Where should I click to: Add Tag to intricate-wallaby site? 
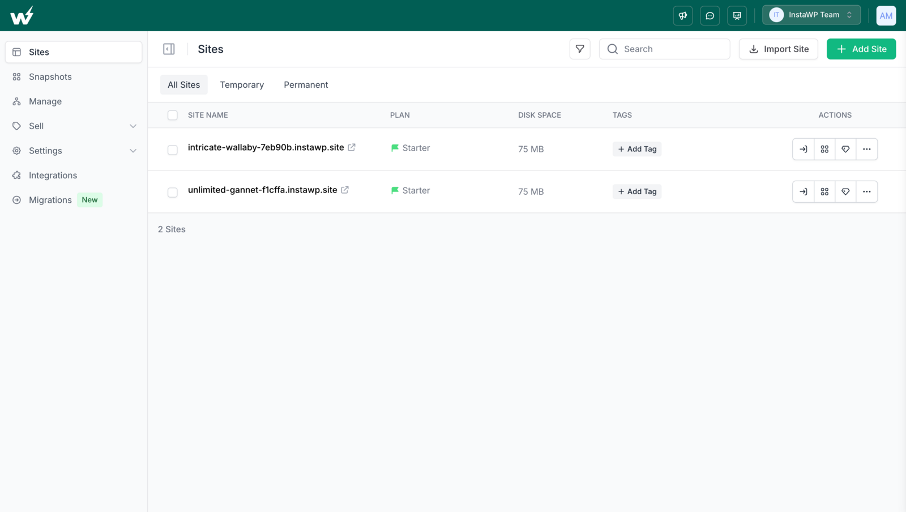tap(637, 149)
